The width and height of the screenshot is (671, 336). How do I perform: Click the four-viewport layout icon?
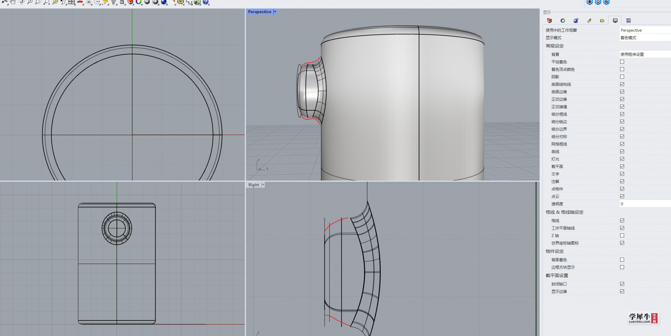click(71, 2)
